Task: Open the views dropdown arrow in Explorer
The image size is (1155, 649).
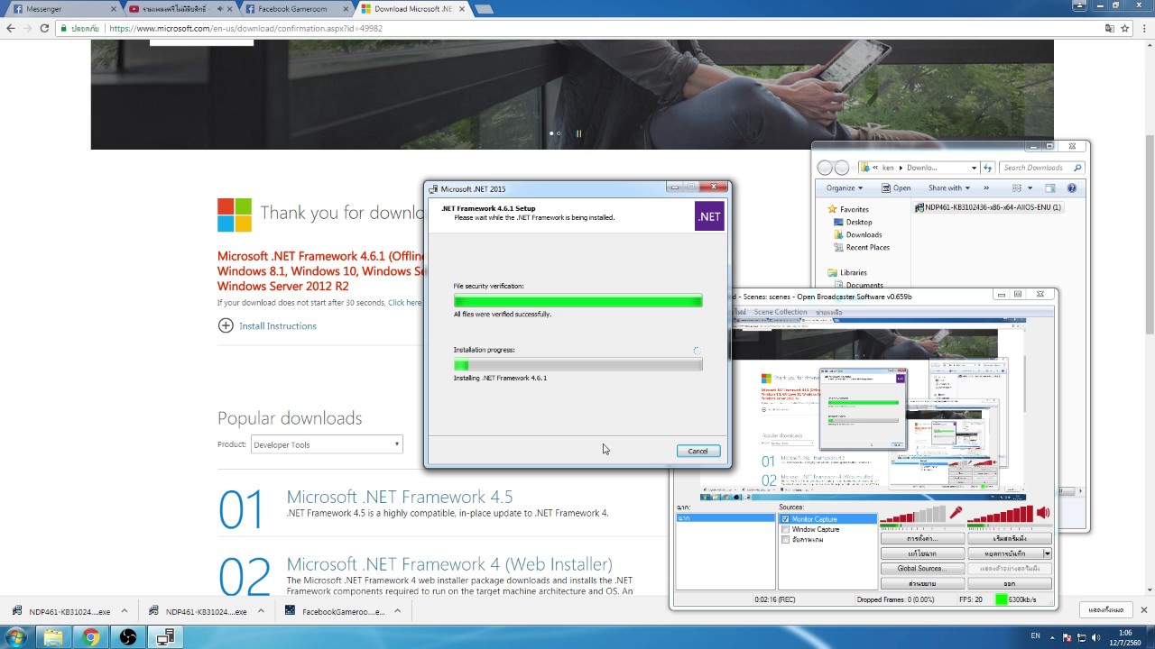Action: pos(1030,188)
